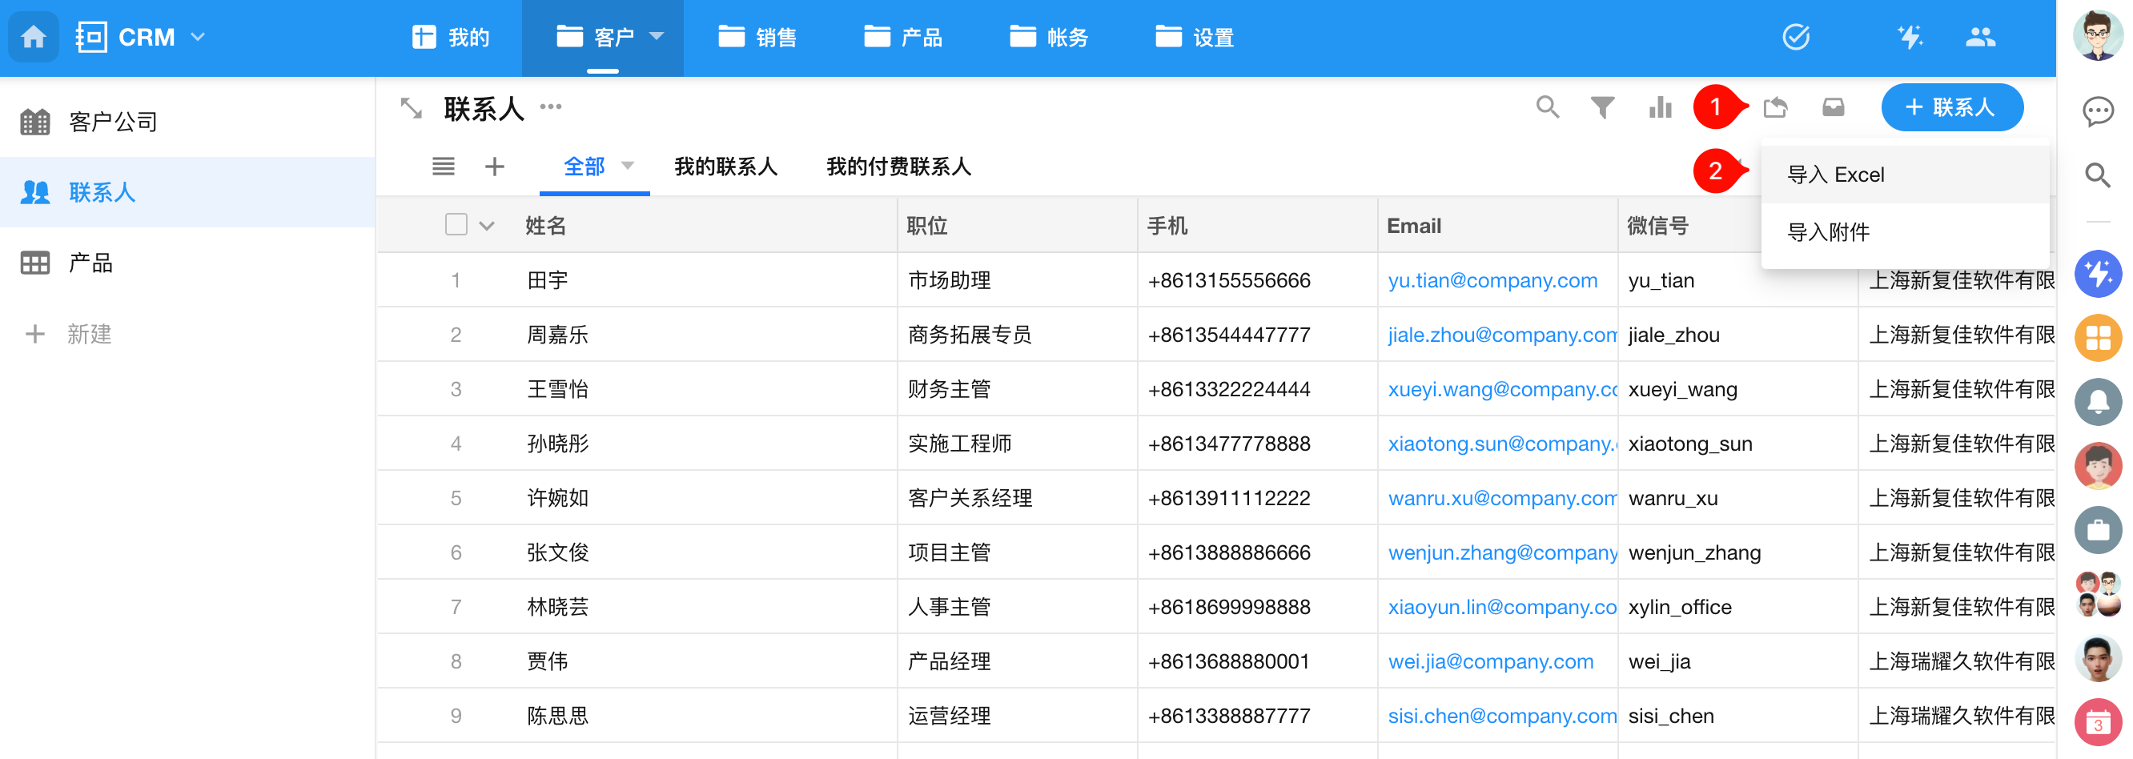
Task: Toggle the select-all checkbox in table header
Action: click(x=456, y=225)
